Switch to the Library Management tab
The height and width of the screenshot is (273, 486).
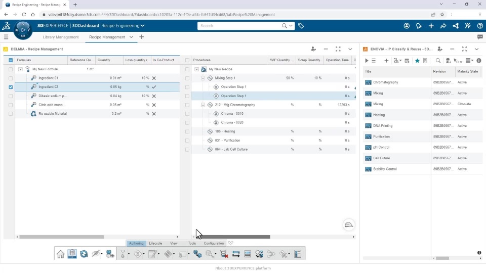pos(60,37)
